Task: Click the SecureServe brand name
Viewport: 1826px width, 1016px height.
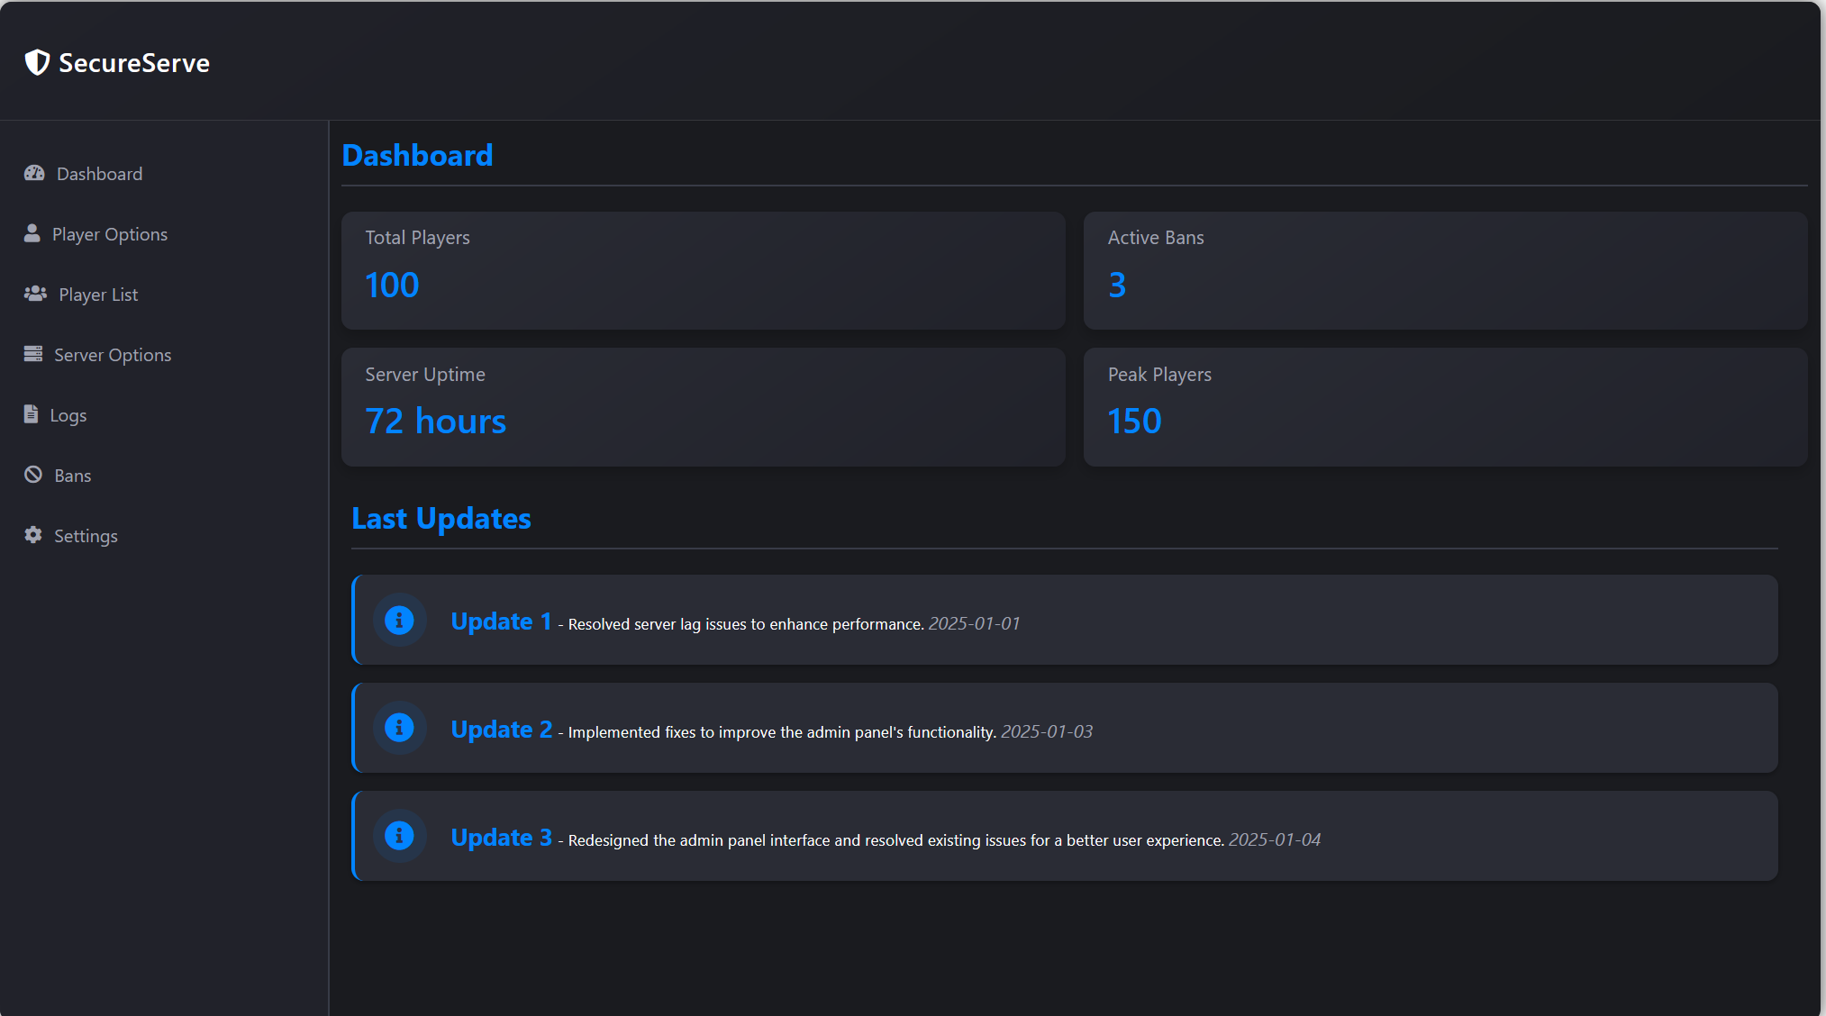Action: 134,63
